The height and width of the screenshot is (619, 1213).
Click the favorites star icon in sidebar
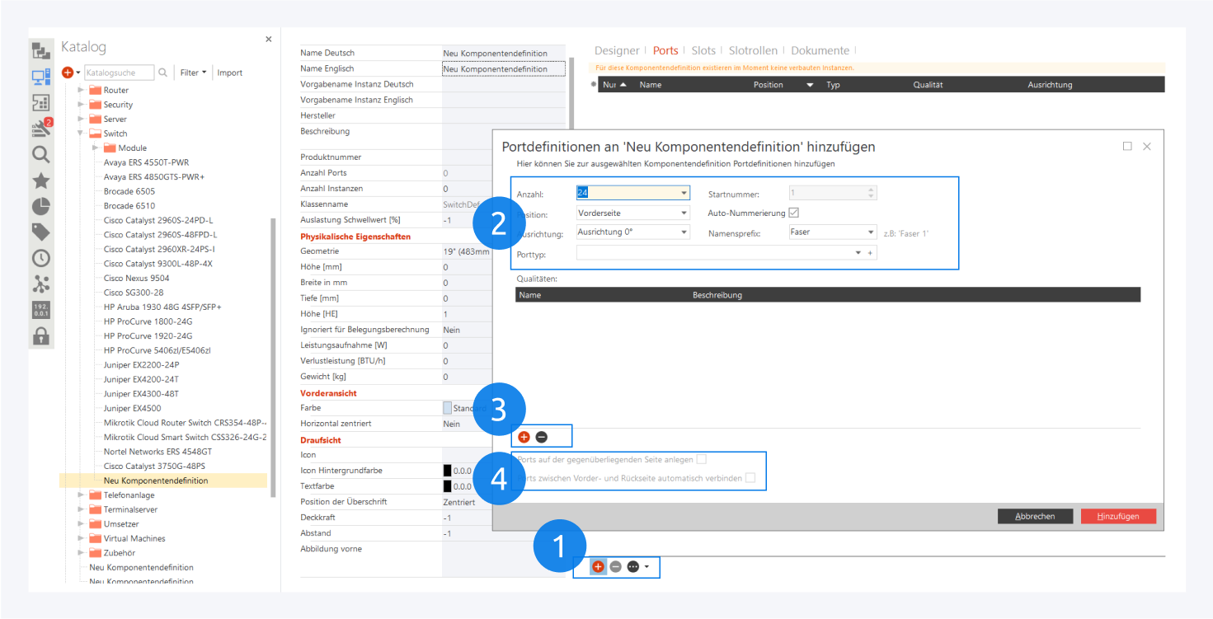pyautogui.click(x=40, y=181)
